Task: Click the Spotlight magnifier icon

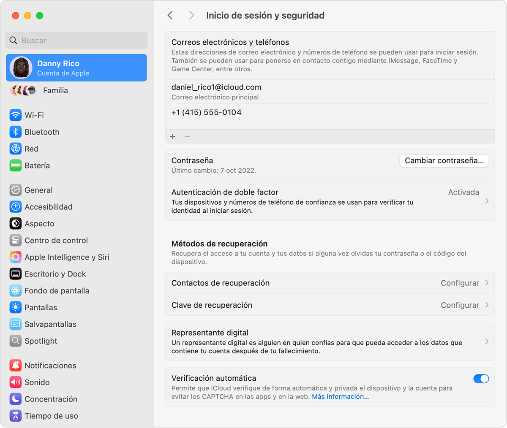Action: click(x=16, y=341)
